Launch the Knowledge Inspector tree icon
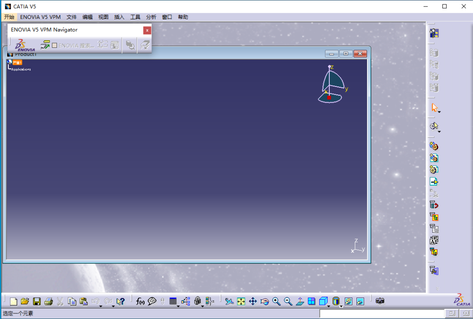473x319 pixels. (x=186, y=301)
